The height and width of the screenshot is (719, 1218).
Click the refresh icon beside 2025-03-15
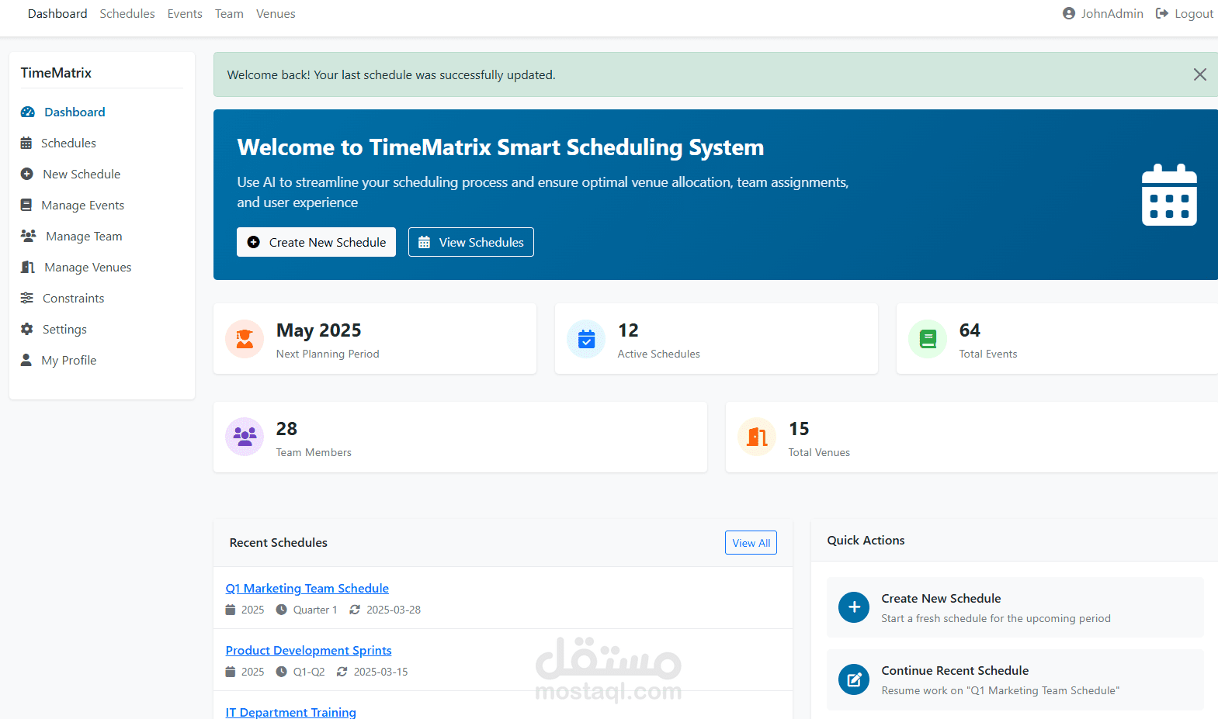342,672
